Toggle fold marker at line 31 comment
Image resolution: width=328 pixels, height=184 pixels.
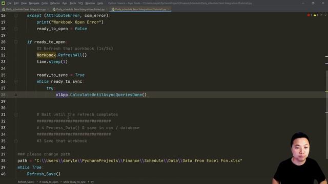point(16,114)
